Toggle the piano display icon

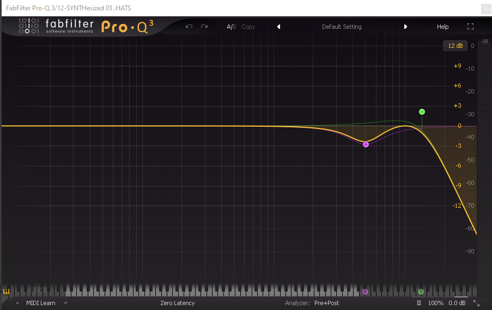[7, 292]
